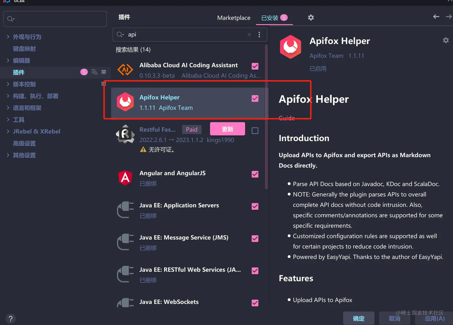Click the 搜索结果 (14) label

(x=133, y=50)
